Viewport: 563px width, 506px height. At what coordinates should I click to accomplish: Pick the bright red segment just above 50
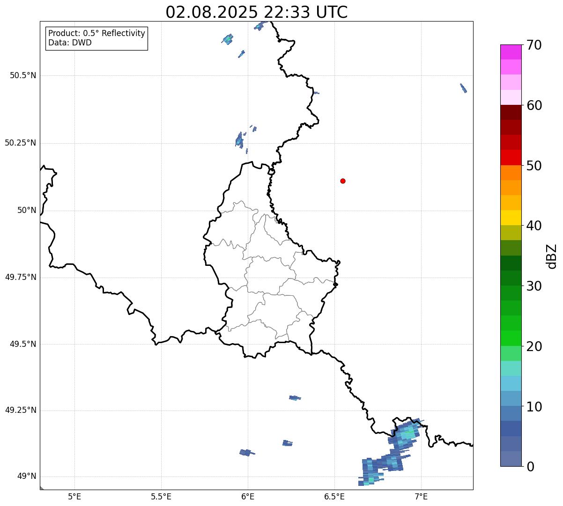[511, 157]
